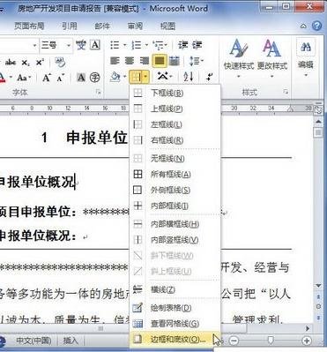The image size is (327, 352).
Task: Click the Increase Indent icon
Action: pyautogui.click(x=197, y=45)
